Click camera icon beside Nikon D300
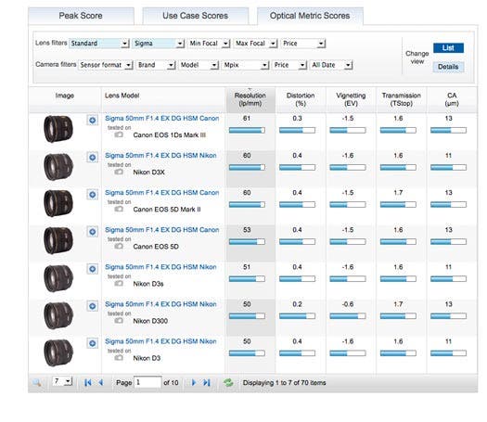This screenshot has width=487, height=422. (x=119, y=321)
